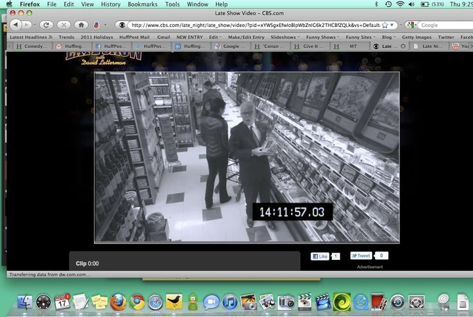Open the Getty Images bookmark
The height and width of the screenshot is (317, 473).
click(x=417, y=37)
